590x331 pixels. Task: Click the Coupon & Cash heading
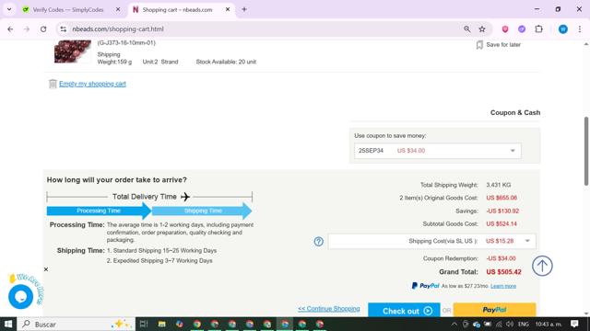515,112
